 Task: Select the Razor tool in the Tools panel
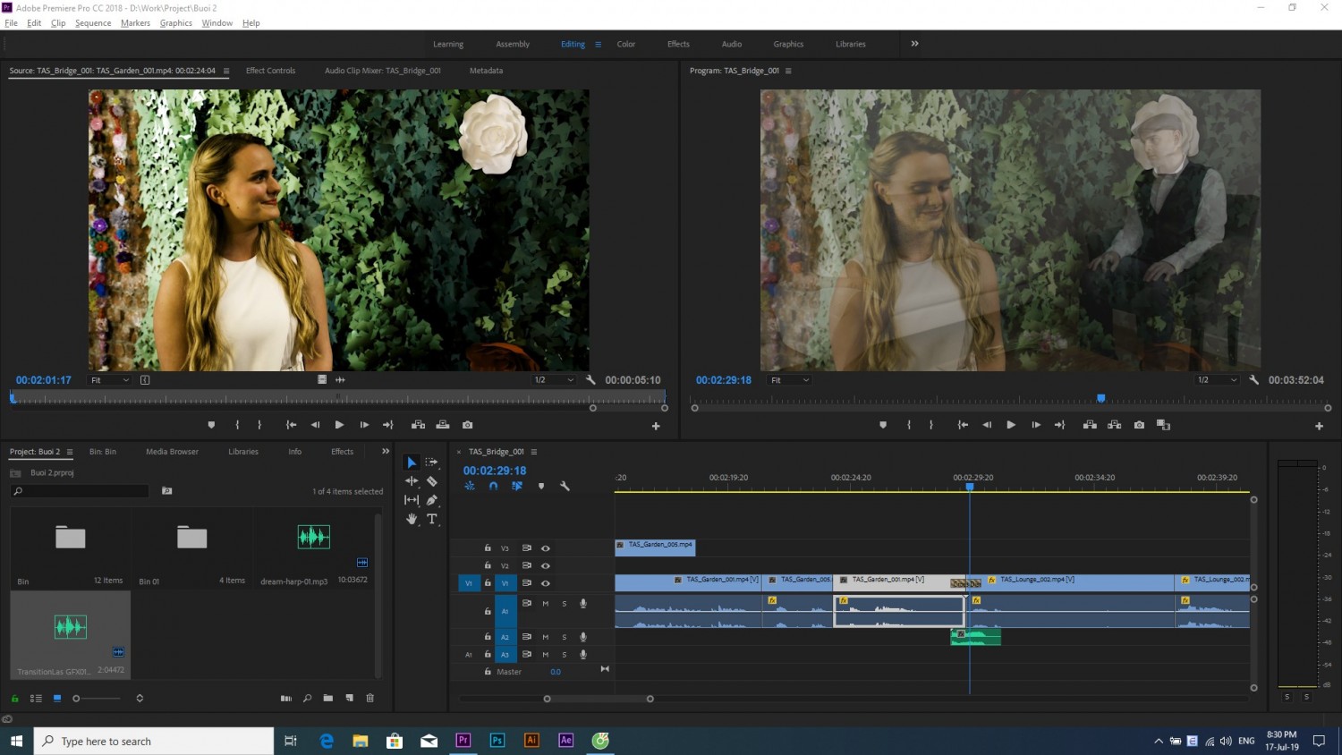432,481
